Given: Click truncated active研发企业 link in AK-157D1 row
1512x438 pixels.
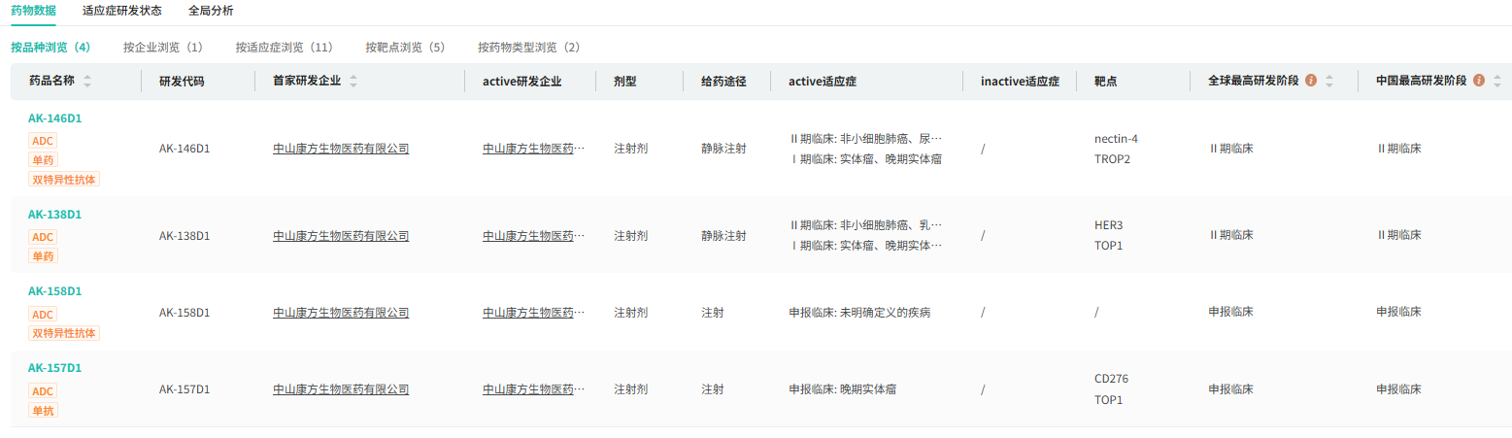Looking at the screenshot, I should pyautogui.click(x=534, y=389).
